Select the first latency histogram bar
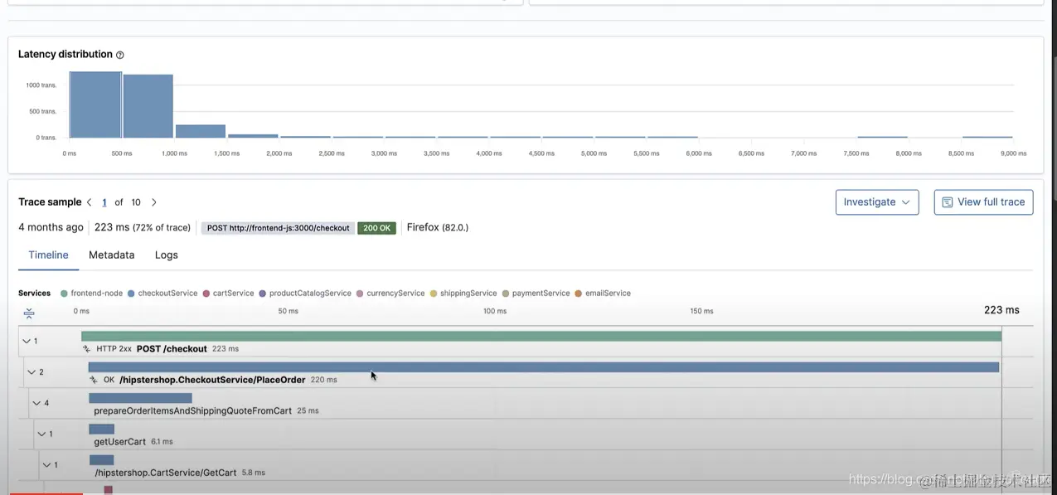This screenshot has height=495, width=1057. click(95, 104)
